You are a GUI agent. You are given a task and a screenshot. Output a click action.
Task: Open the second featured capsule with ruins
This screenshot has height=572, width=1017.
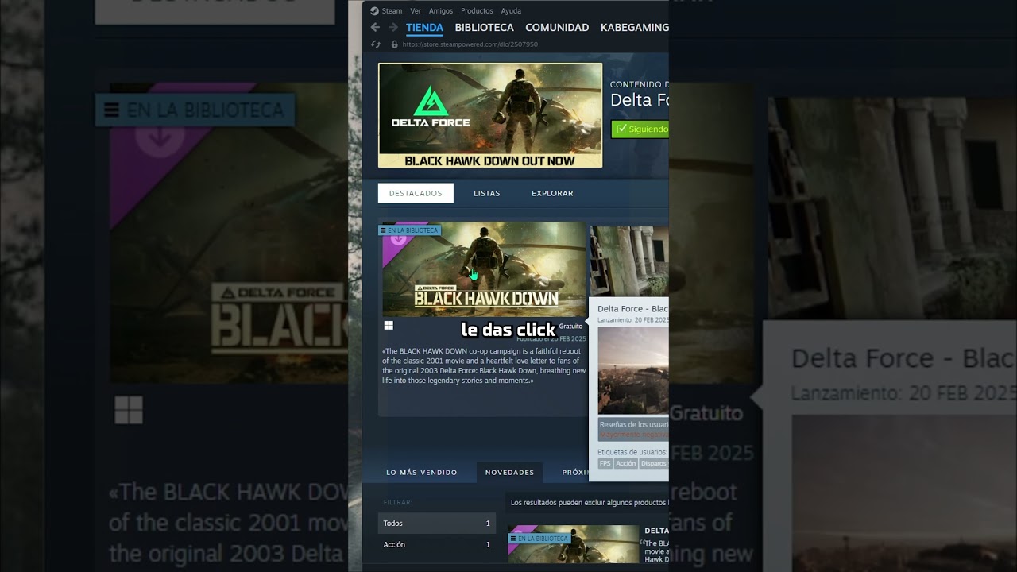click(x=629, y=261)
